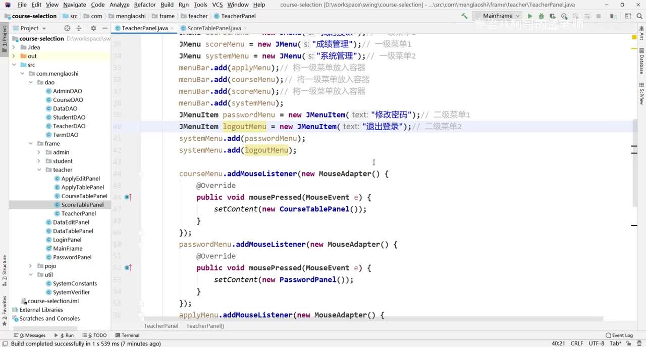
Task: Open the Navigate menu
Action: point(75,5)
